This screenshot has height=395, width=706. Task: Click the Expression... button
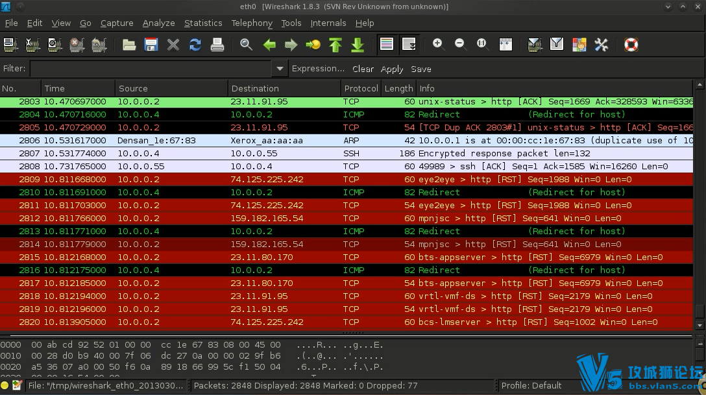tap(318, 69)
